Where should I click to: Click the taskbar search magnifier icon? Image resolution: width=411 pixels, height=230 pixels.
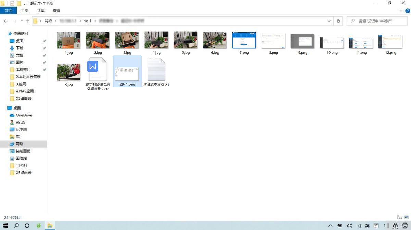pos(16,226)
